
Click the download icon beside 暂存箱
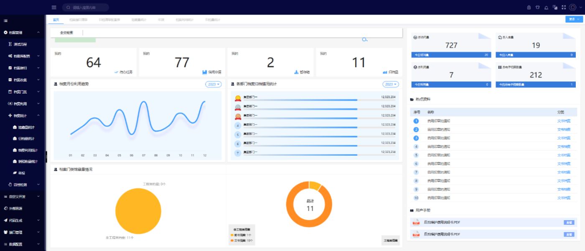[296, 72]
